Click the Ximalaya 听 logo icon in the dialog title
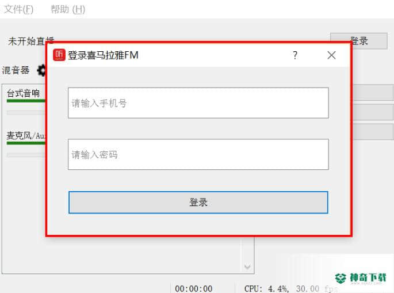The width and height of the screenshot is (394, 293). pyautogui.click(x=59, y=55)
